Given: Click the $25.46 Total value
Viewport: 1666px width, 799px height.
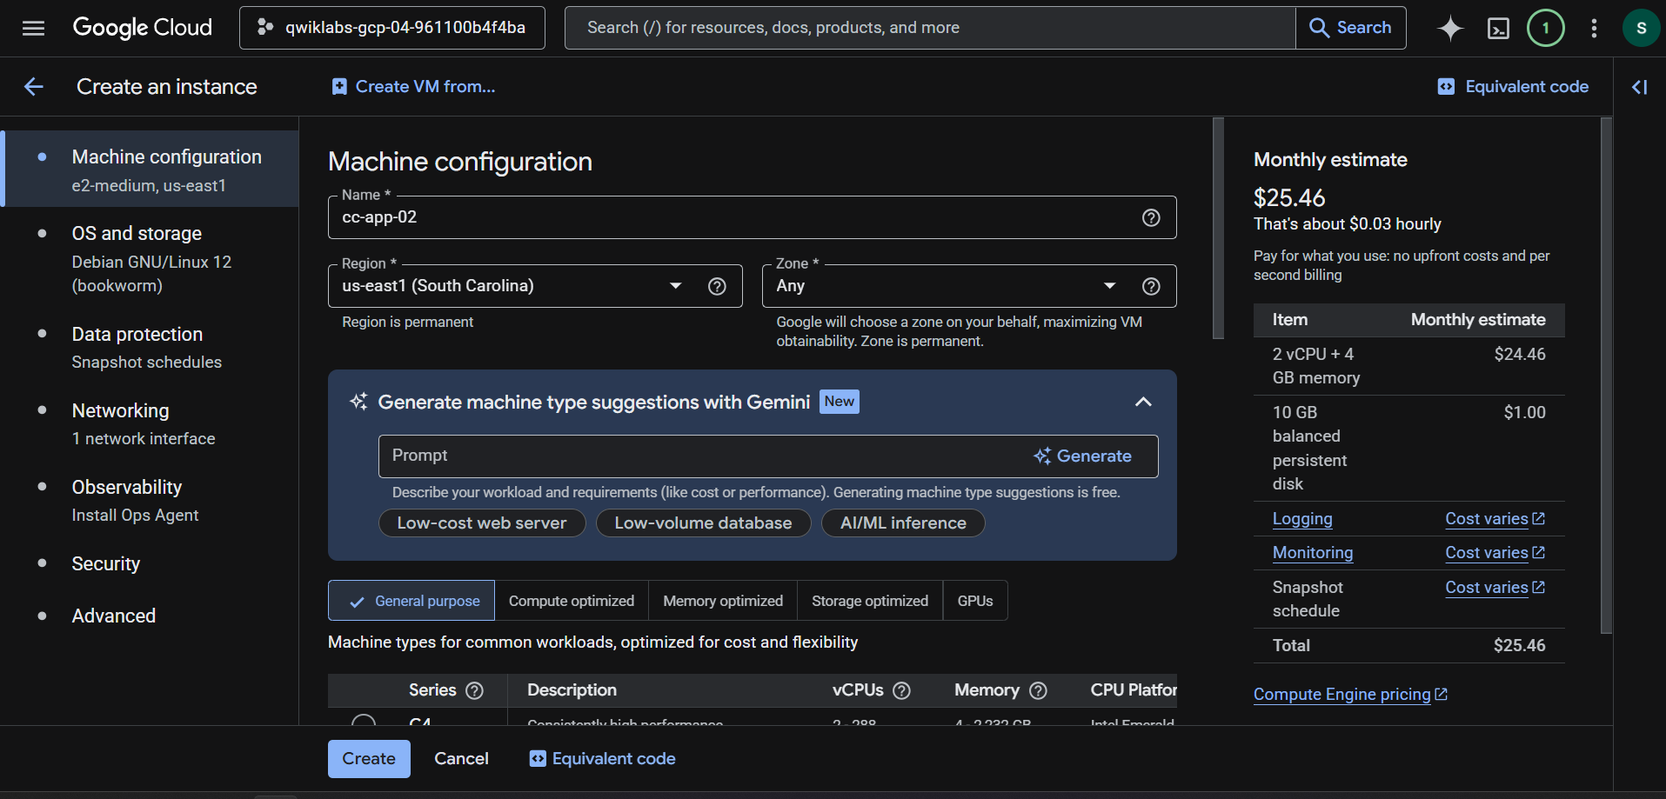Looking at the screenshot, I should pos(1520,646).
